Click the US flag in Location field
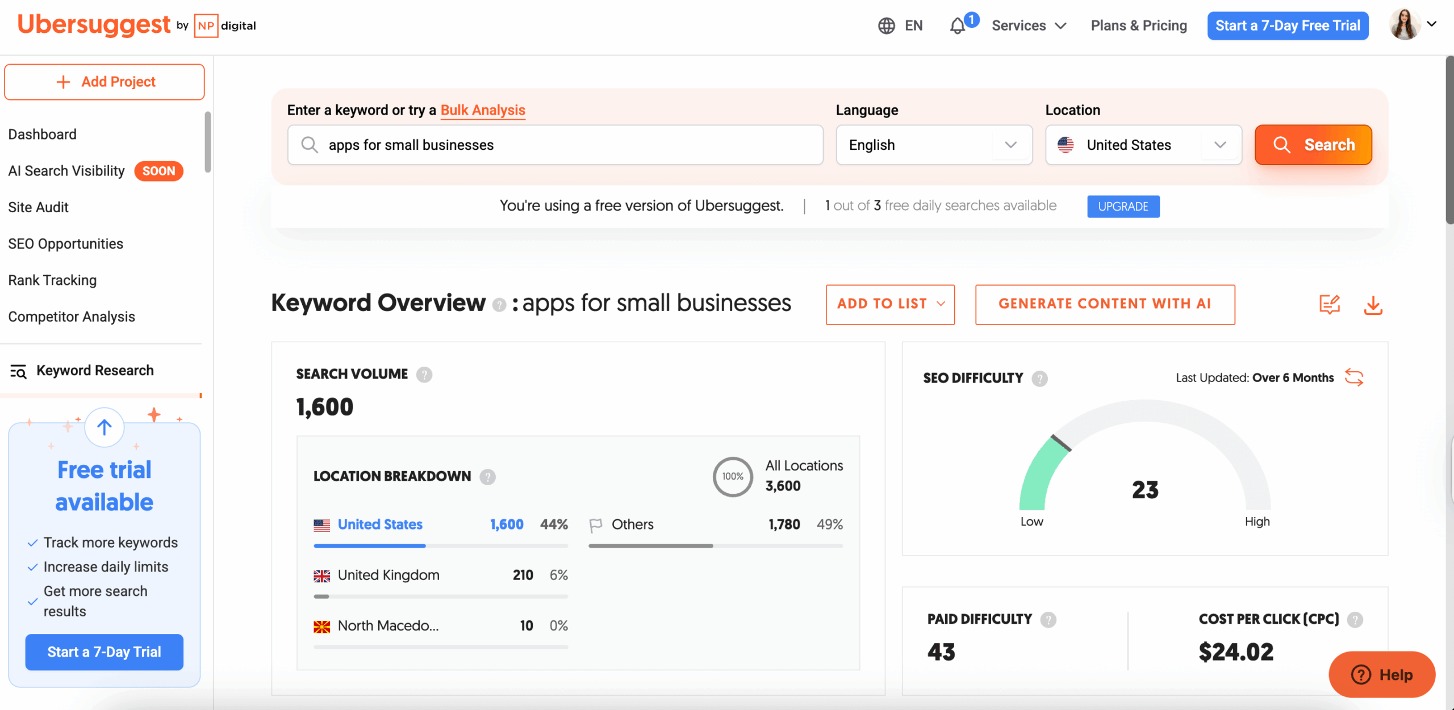1454x710 pixels. coord(1066,145)
